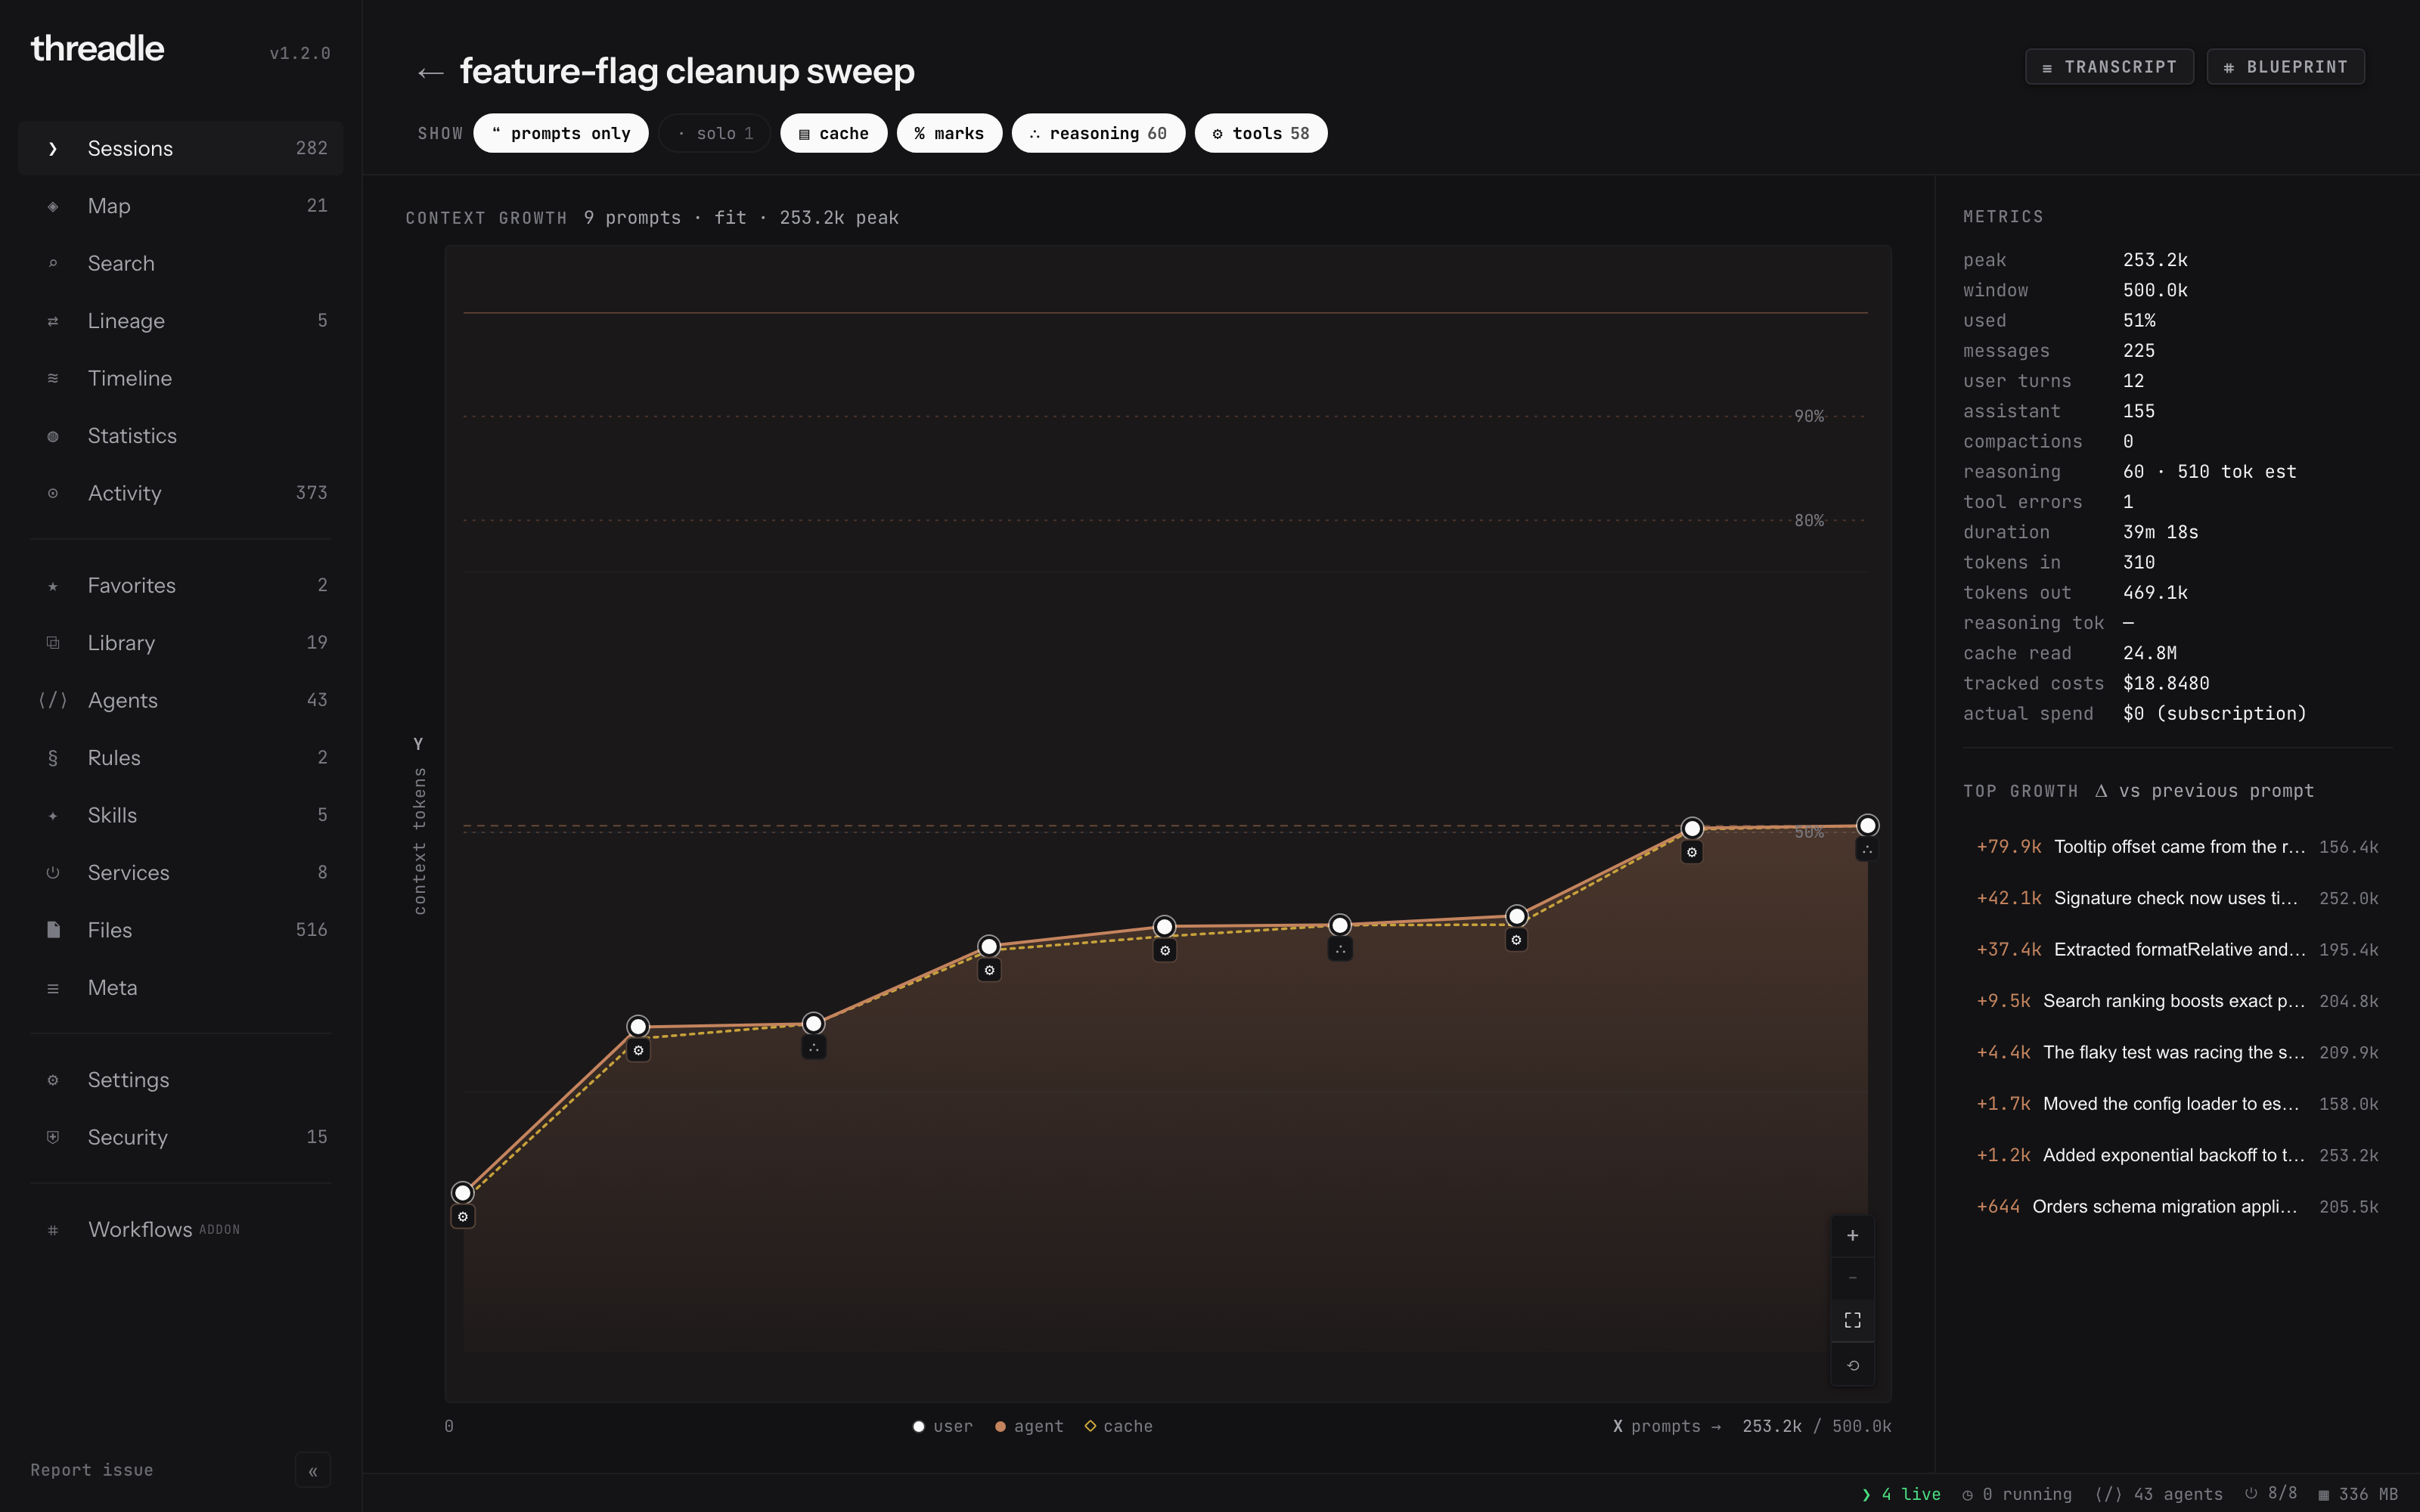2420x1512 pixels.
Task: Reset the chart view icon
Action: pos(1852,1365)
